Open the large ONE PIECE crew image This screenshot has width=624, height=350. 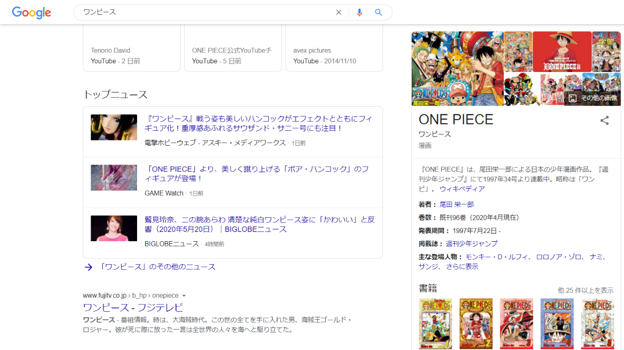(x=457, y=68)
